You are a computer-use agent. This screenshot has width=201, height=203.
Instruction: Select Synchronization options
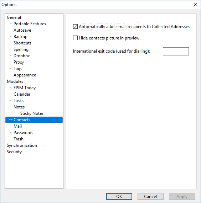click(22, 145)
